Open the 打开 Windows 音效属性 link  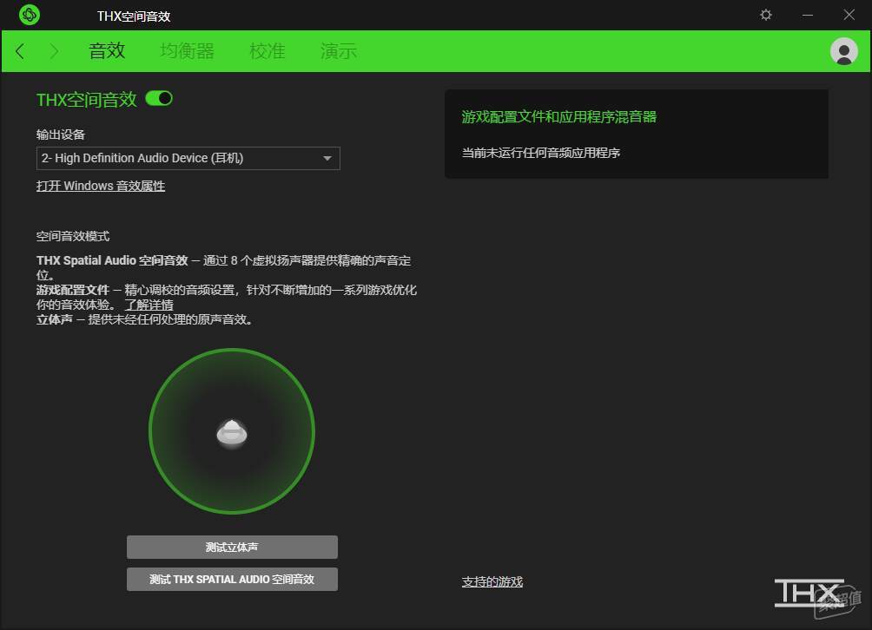(x=101, y=186)
